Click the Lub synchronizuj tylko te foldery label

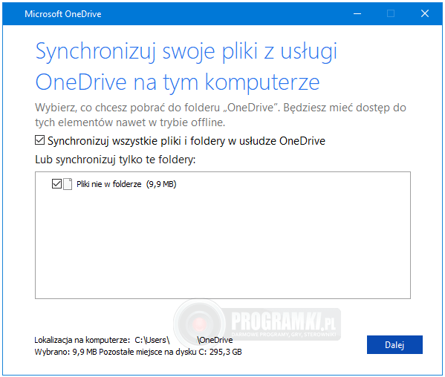point(115,160)
